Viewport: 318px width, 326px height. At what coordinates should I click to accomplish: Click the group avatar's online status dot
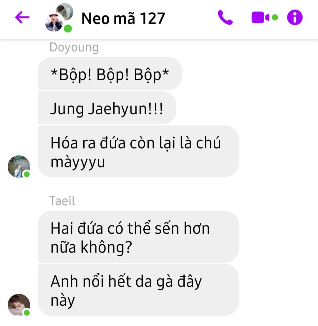click(x=68, y=29)
